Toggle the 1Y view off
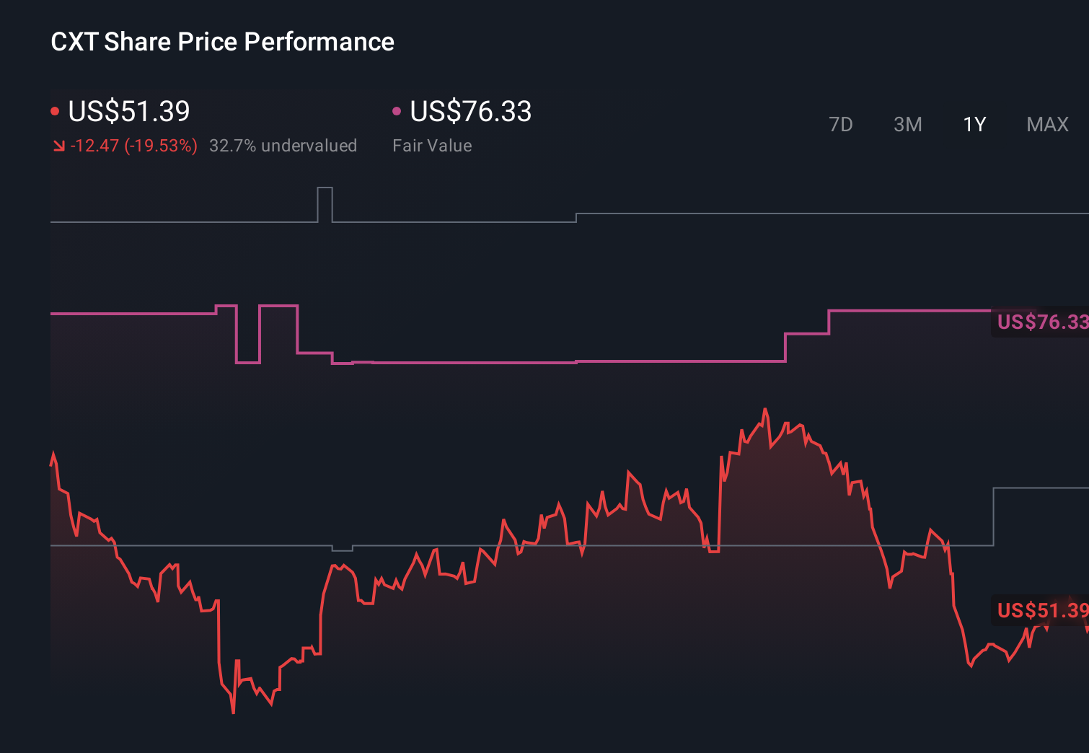The height and width of the screenshot is (753, 1089). coord(974,124)
